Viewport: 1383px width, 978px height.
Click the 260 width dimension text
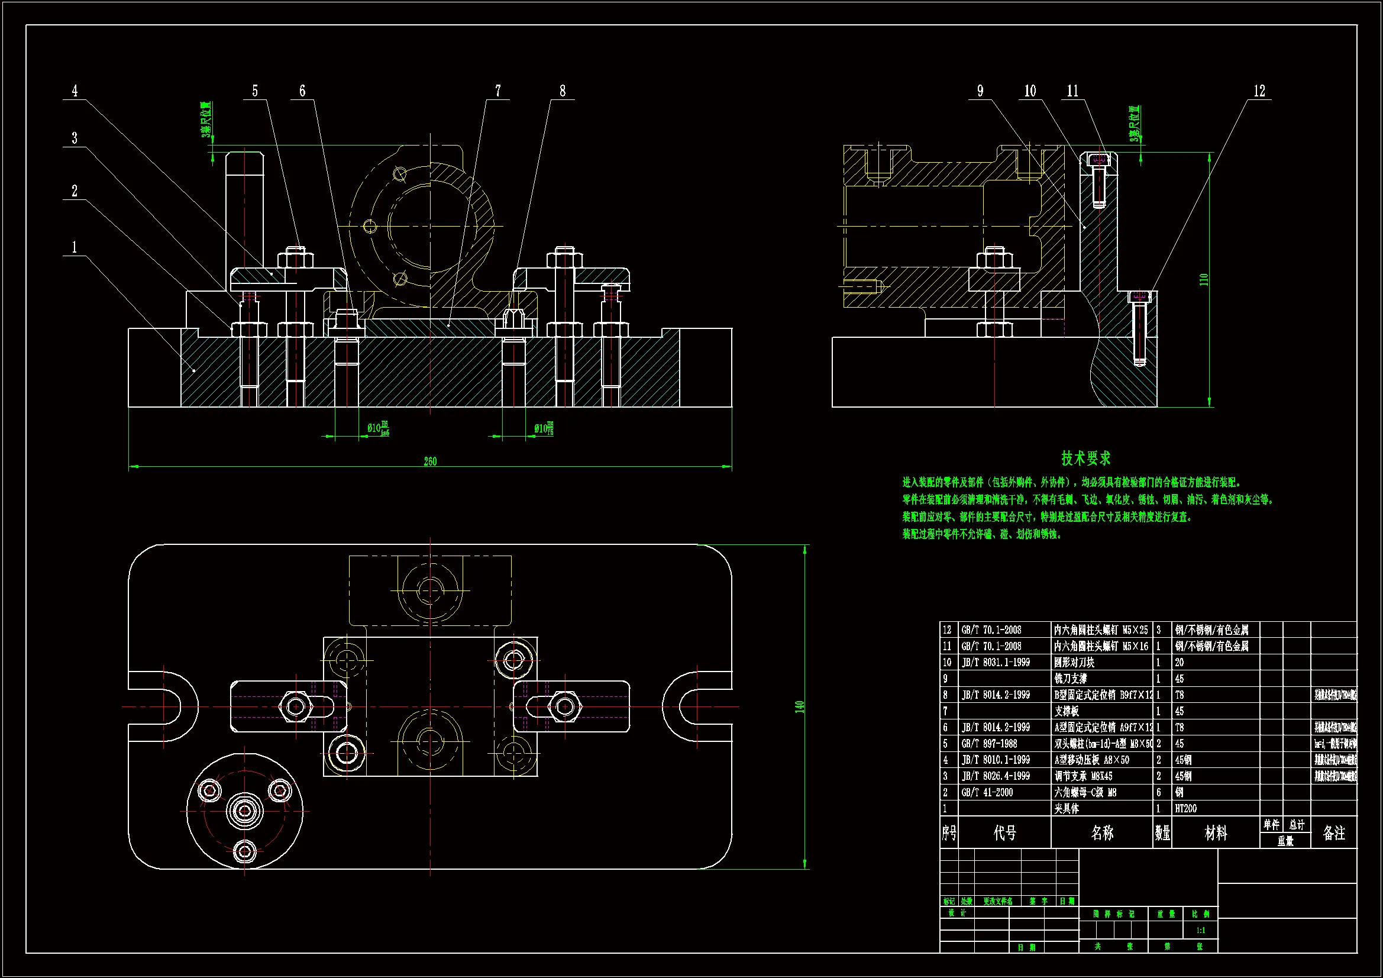[430, 461]
